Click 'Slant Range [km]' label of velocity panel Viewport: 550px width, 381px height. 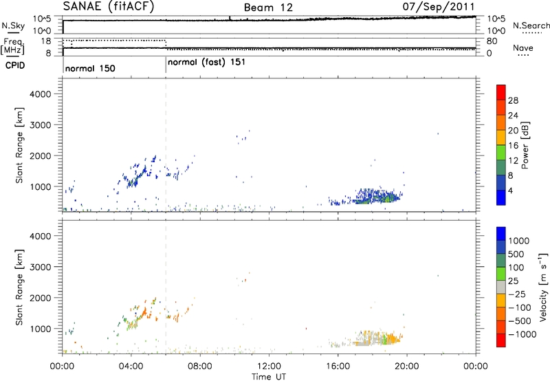[x=19, y=287]
